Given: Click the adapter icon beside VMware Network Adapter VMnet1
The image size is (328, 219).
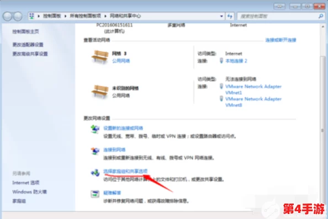Looking at the screenshot, I should (221, 86).
